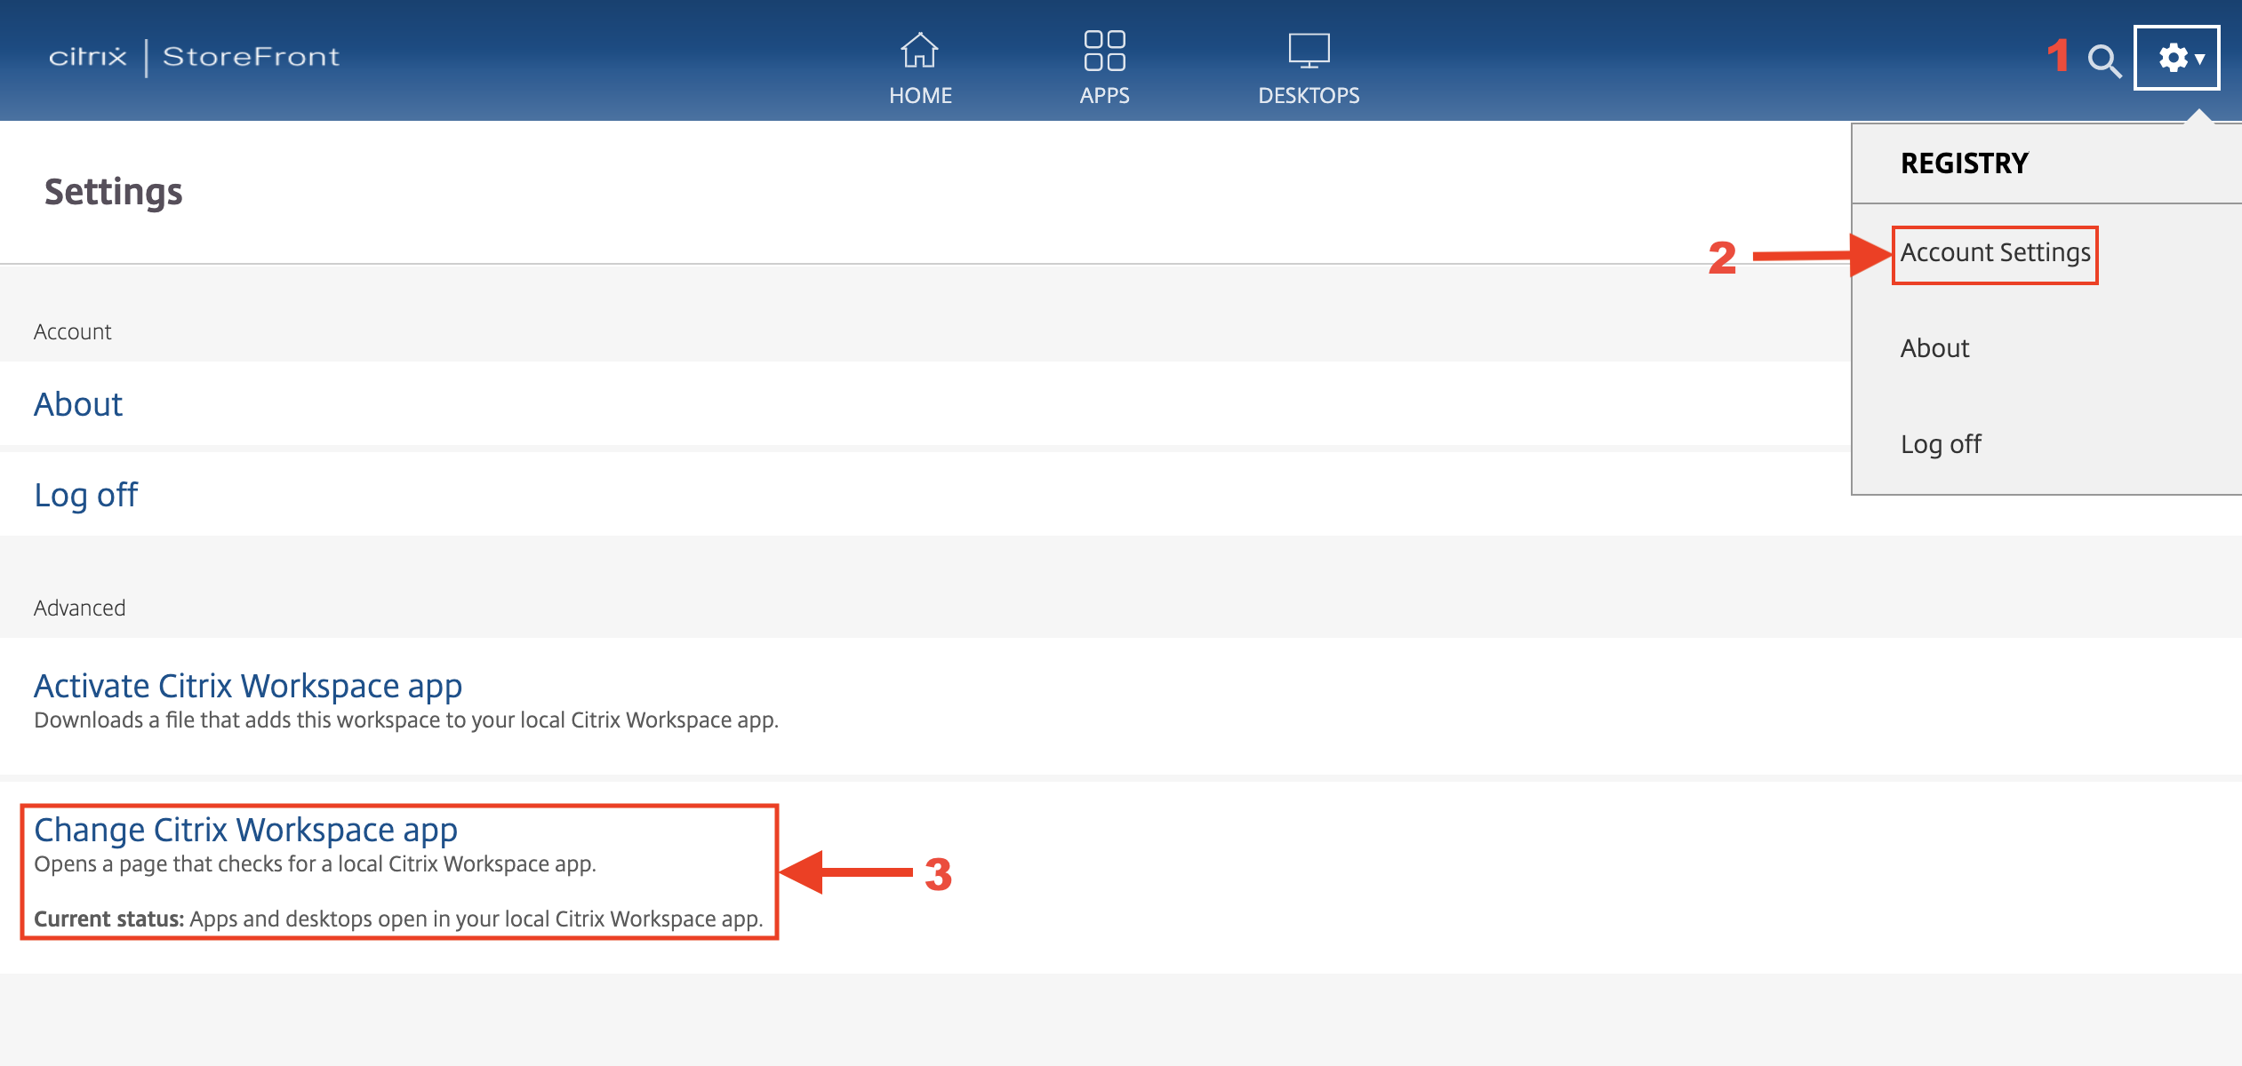
Task: Click Log off link in Settings list
Action: (85, 495)
